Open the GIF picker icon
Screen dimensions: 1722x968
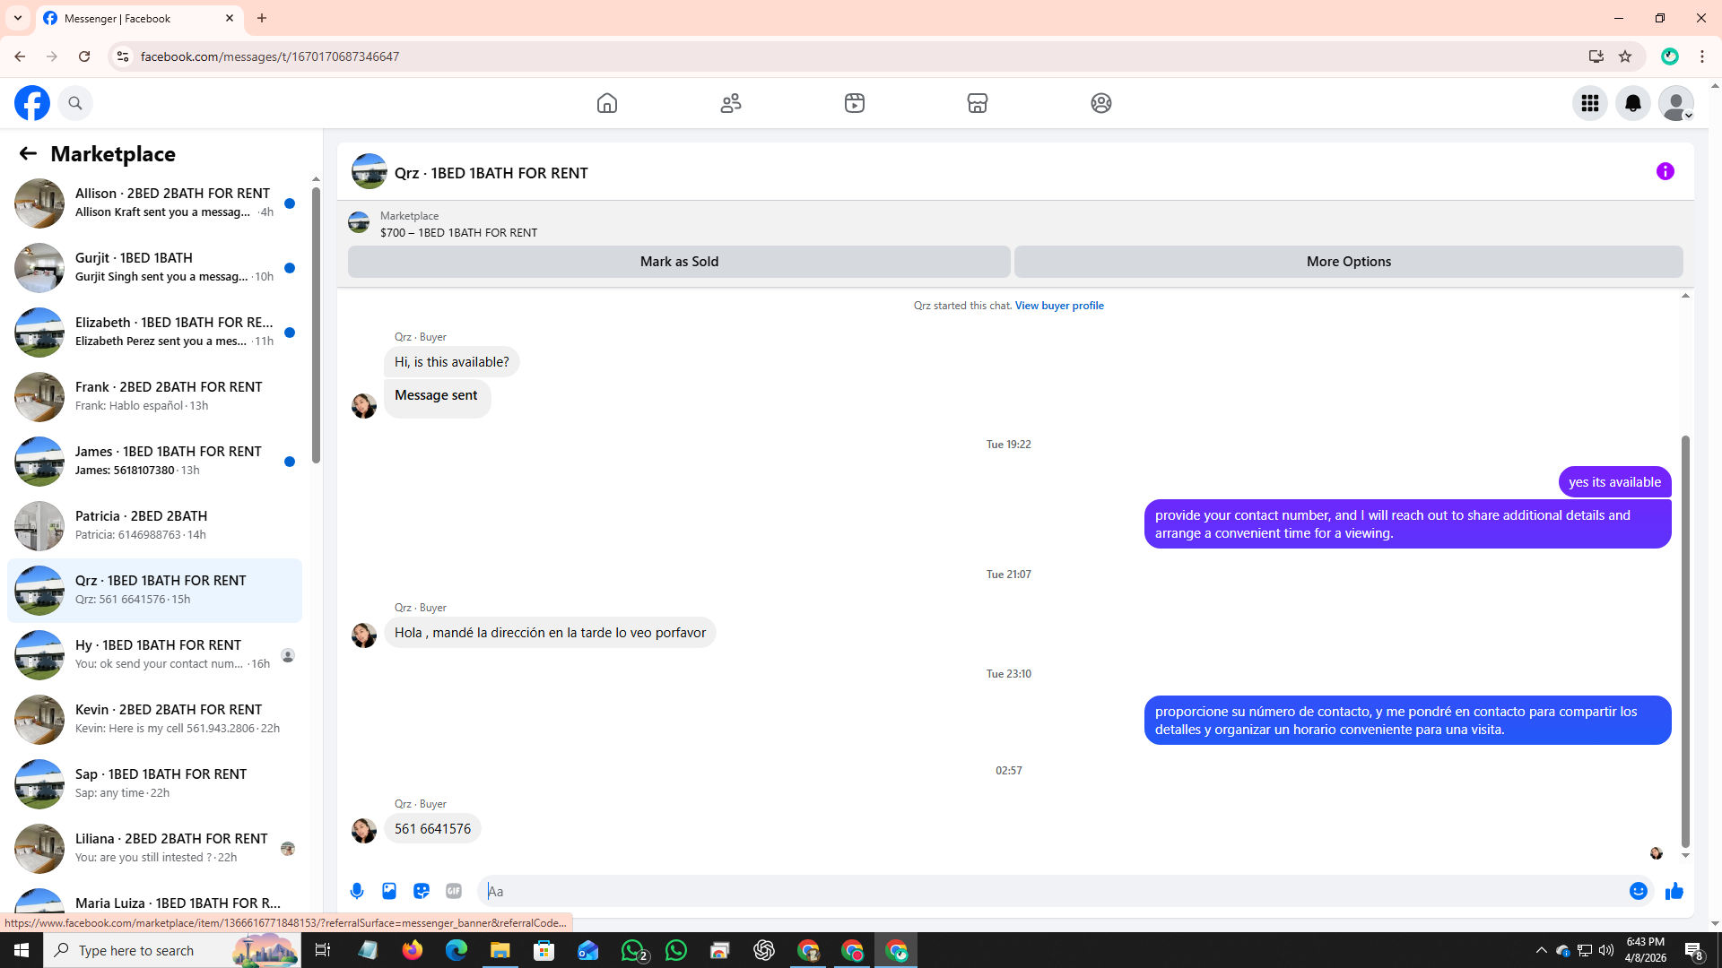click(x=454, y=891)
